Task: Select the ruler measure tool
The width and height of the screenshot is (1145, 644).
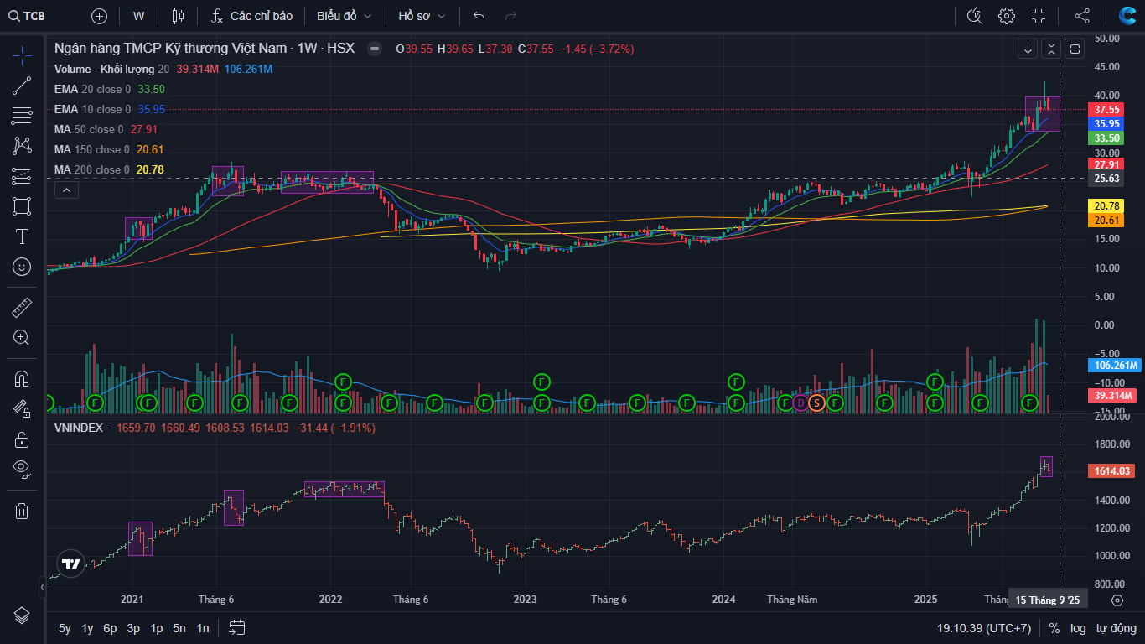Action: (22, 308)
